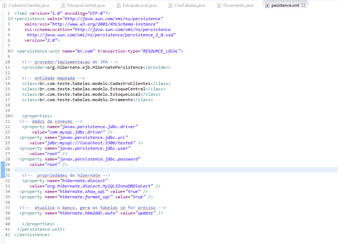Click the "hibernate.format_sql" property name
This screenshot has height=244, width=338.
[85, 197]
